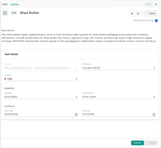This screenshot has height=148, width=161.
Task: Click the Task Details heading
Action: point(11,54)
